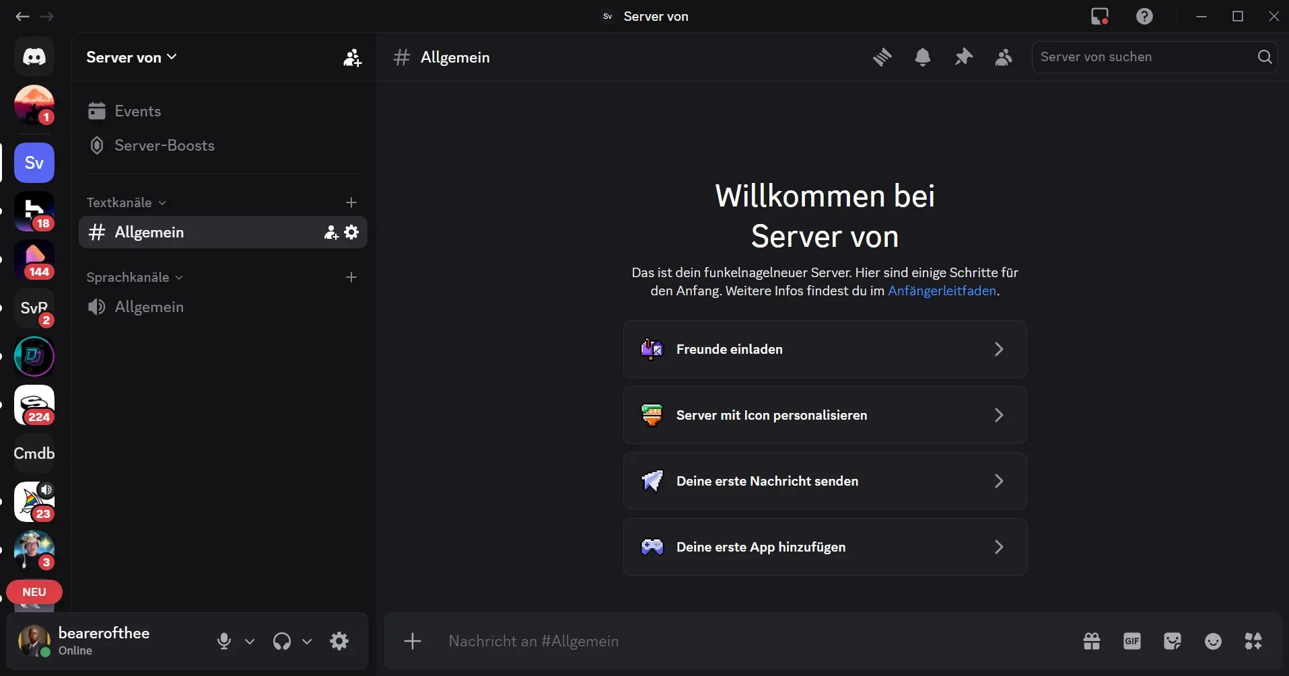This screenshot has height=676, width=1289.
Task: Mute the microphone
Action: pyautogui.click(x=224, y=641)
